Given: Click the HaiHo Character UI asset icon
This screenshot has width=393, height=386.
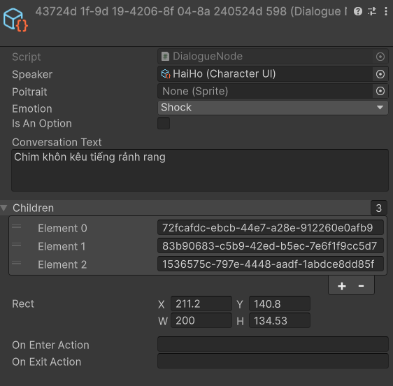Looking at the screenshot, I should coord(166,74).
